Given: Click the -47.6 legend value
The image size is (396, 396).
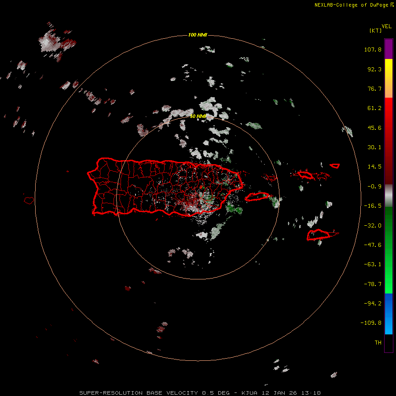Looking at the screenshot, I should 373,245.
